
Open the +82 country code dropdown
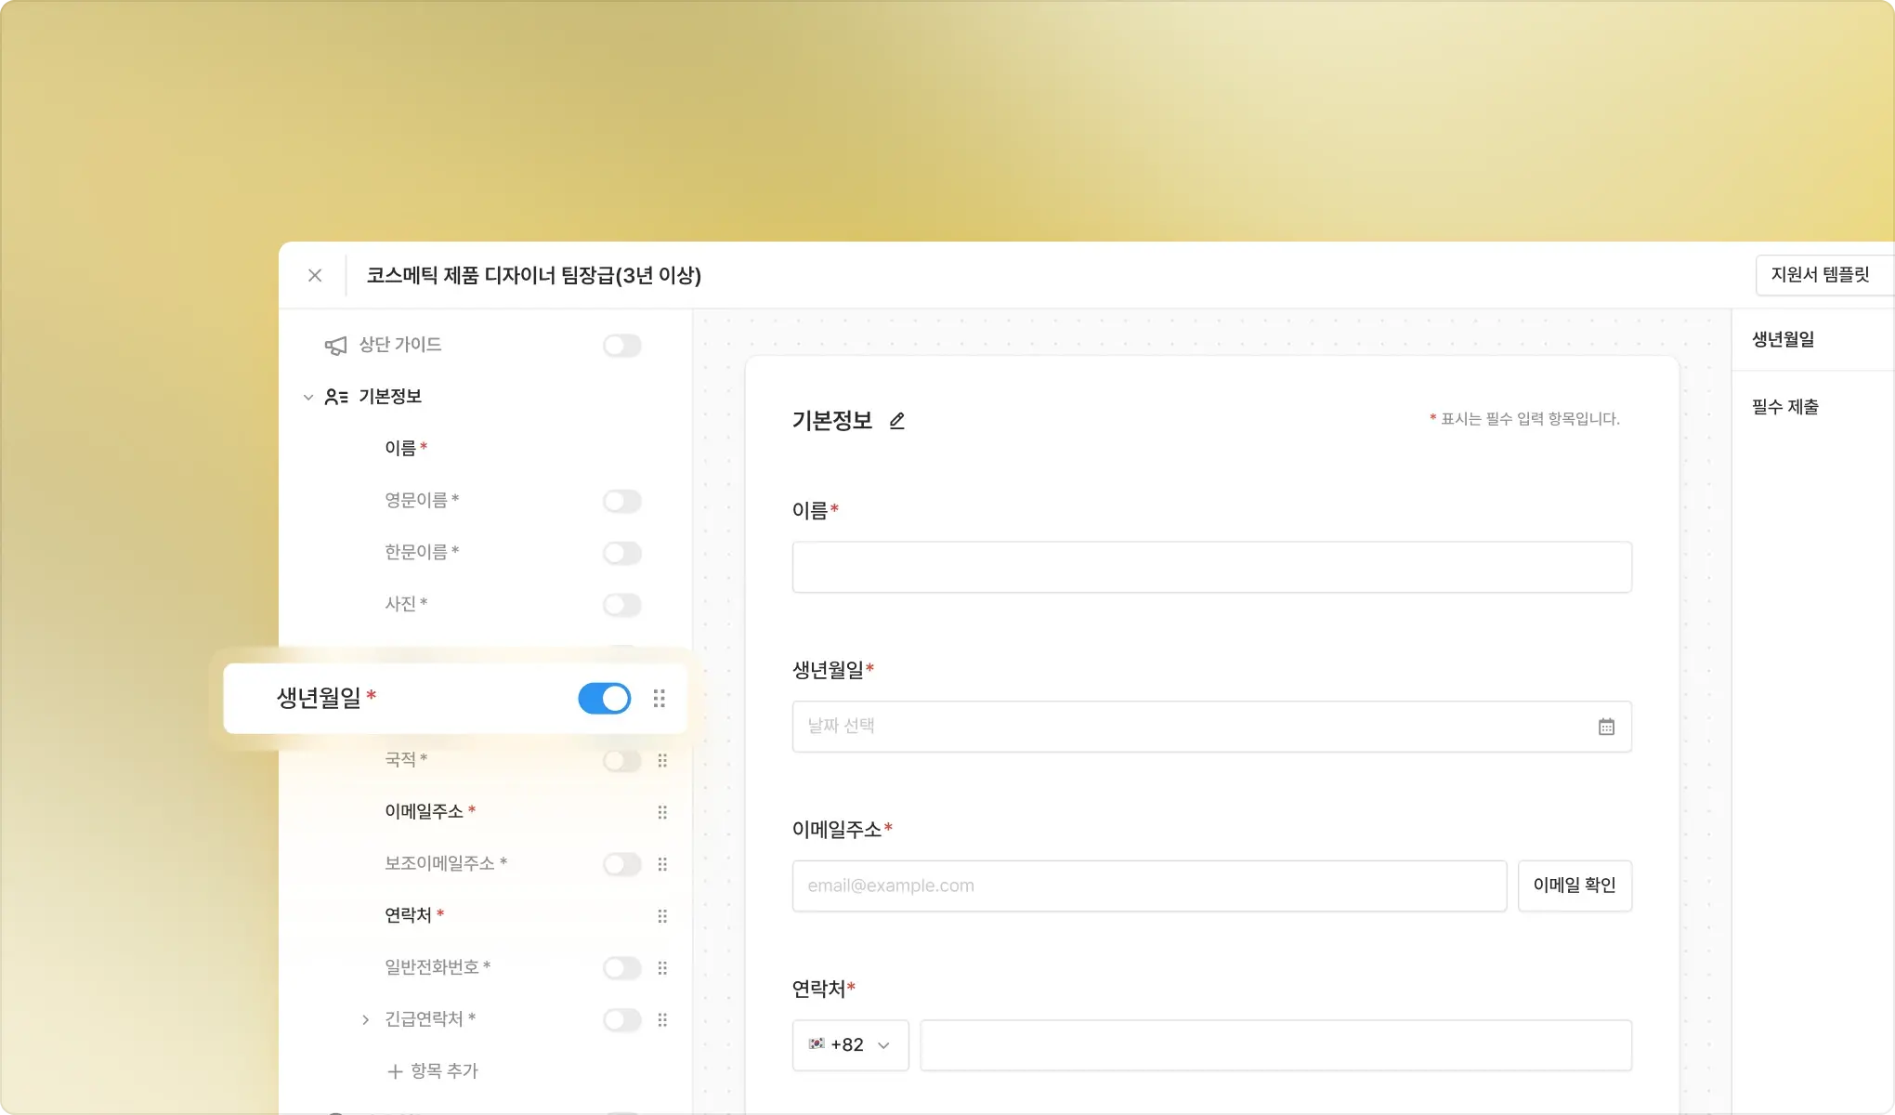(x=850, y=1045)
